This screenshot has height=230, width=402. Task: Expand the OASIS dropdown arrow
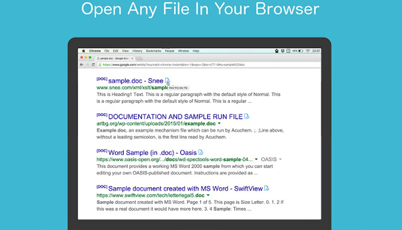click(x=280, y=159)
